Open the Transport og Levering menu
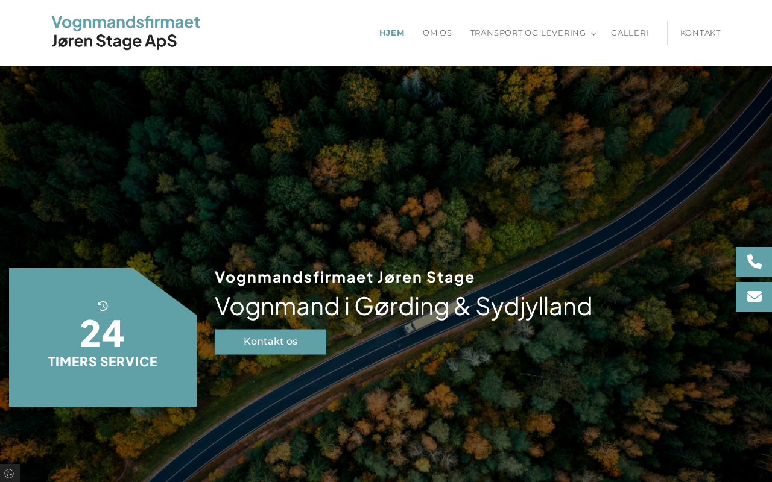This screenshot has height=482, width=772. point(528,33)
